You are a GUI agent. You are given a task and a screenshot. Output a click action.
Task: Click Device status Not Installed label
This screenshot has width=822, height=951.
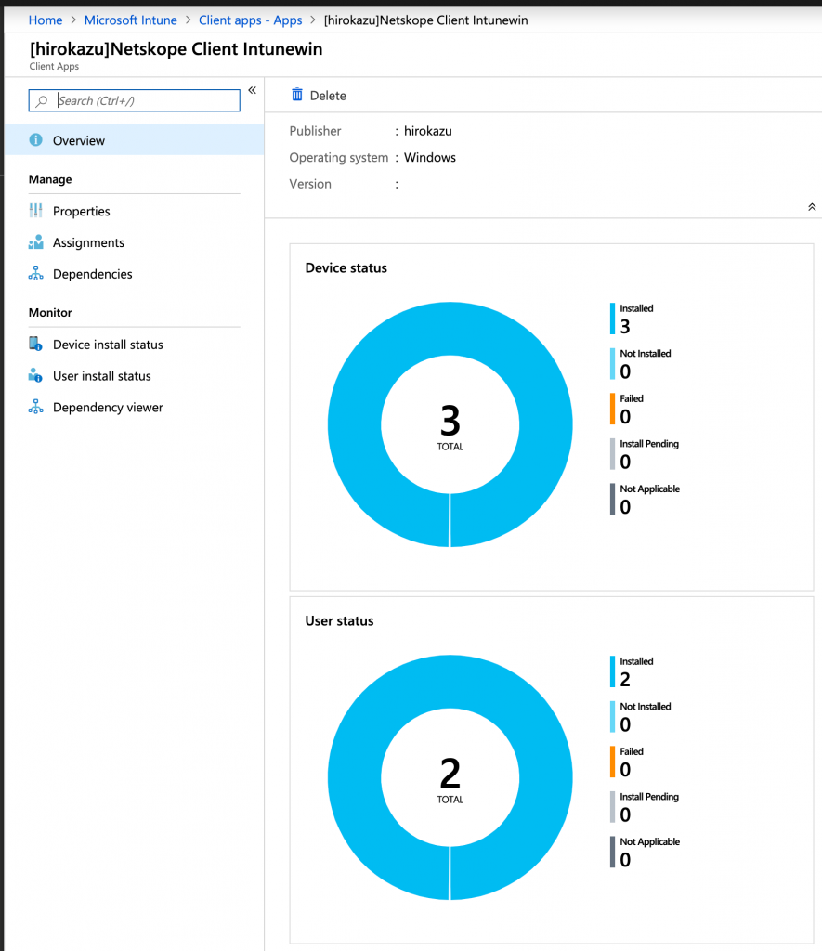point(646,354)
